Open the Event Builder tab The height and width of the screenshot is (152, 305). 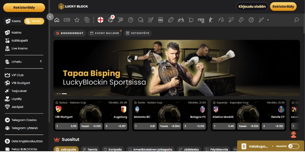point(104,33)
